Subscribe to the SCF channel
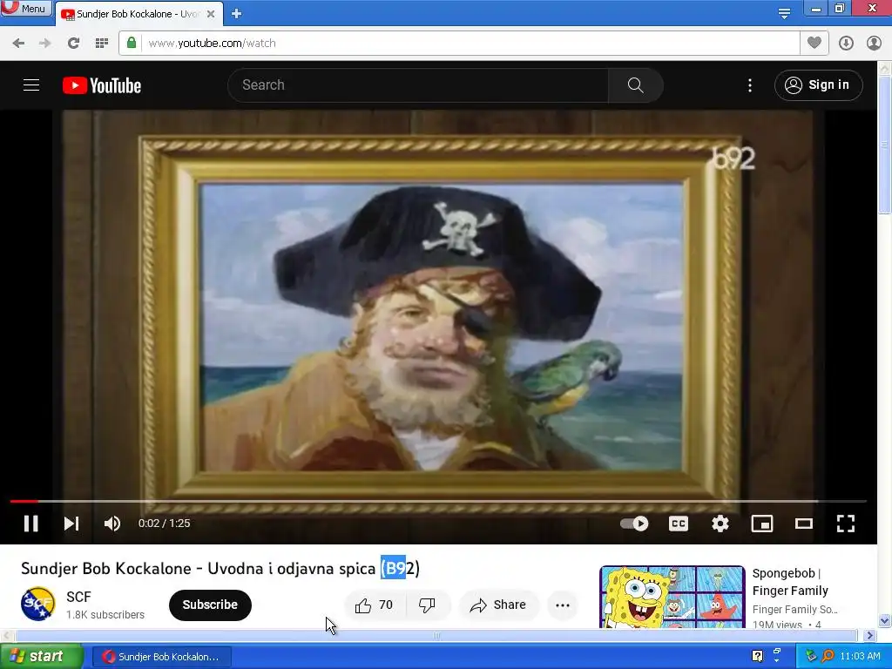892x669 pixels. 210,605
